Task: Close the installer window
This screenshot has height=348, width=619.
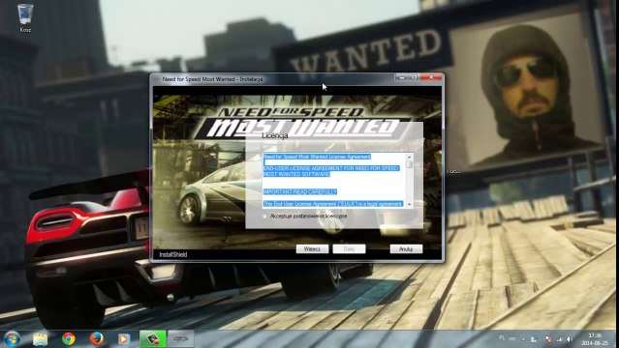Action: pos(431,77)
